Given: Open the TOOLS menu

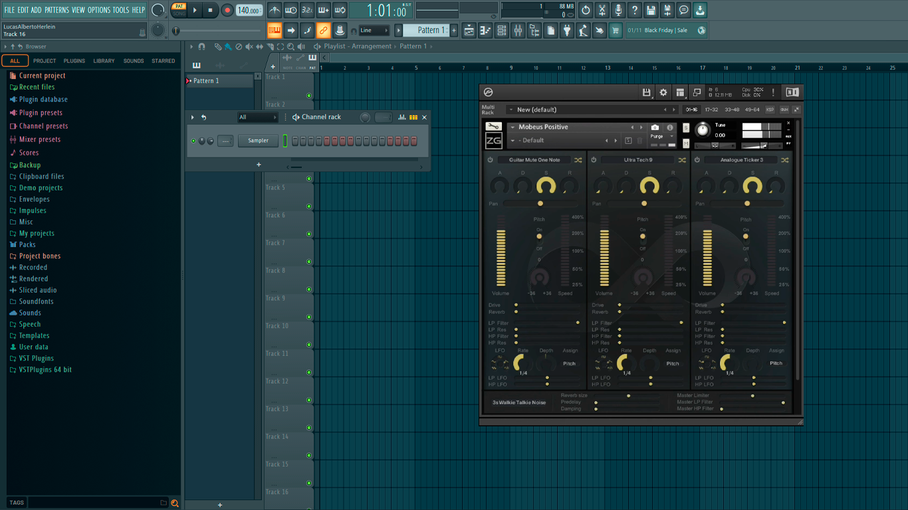Looking at the screenshot, I should [121, 10].
